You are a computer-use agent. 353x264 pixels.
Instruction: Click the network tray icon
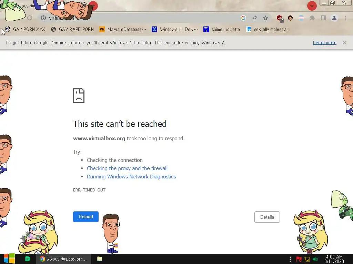point(307,259)
